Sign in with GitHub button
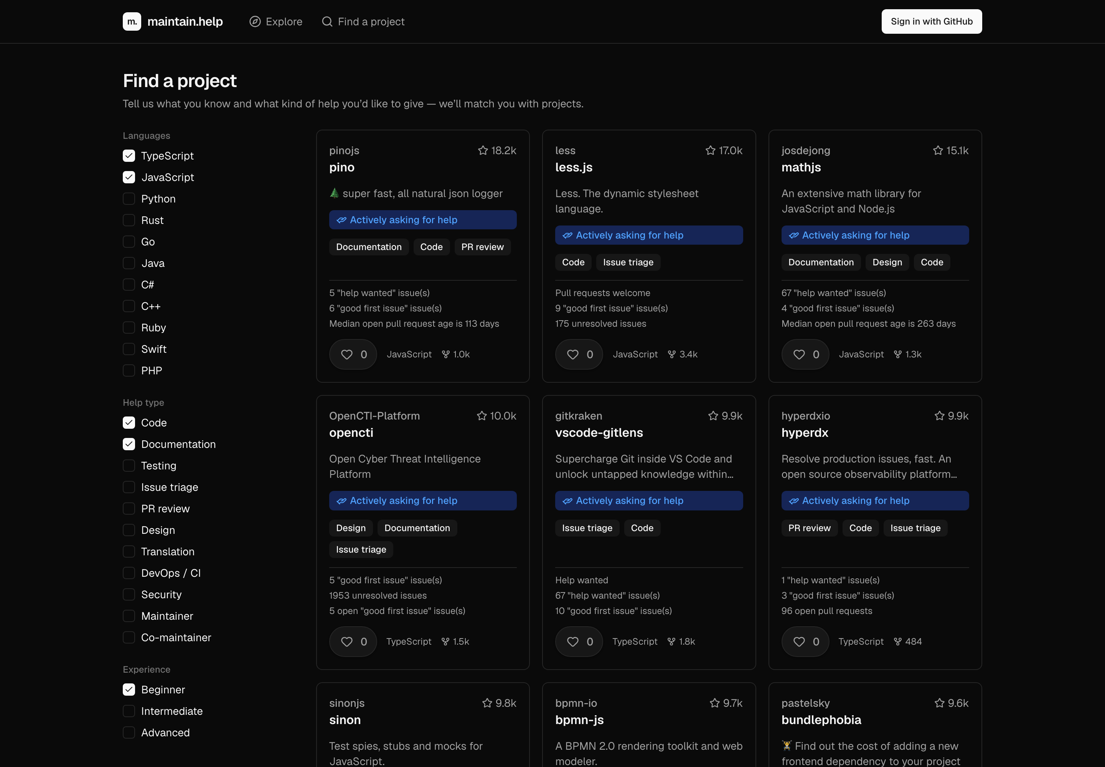The height and width of the screenshot is (767, 1105). 932,21
